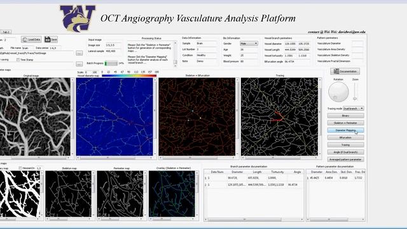The width and height of the screenshot is (407, 229).
Task: Click the Skeleton map image
Action: tap(68, 193)
